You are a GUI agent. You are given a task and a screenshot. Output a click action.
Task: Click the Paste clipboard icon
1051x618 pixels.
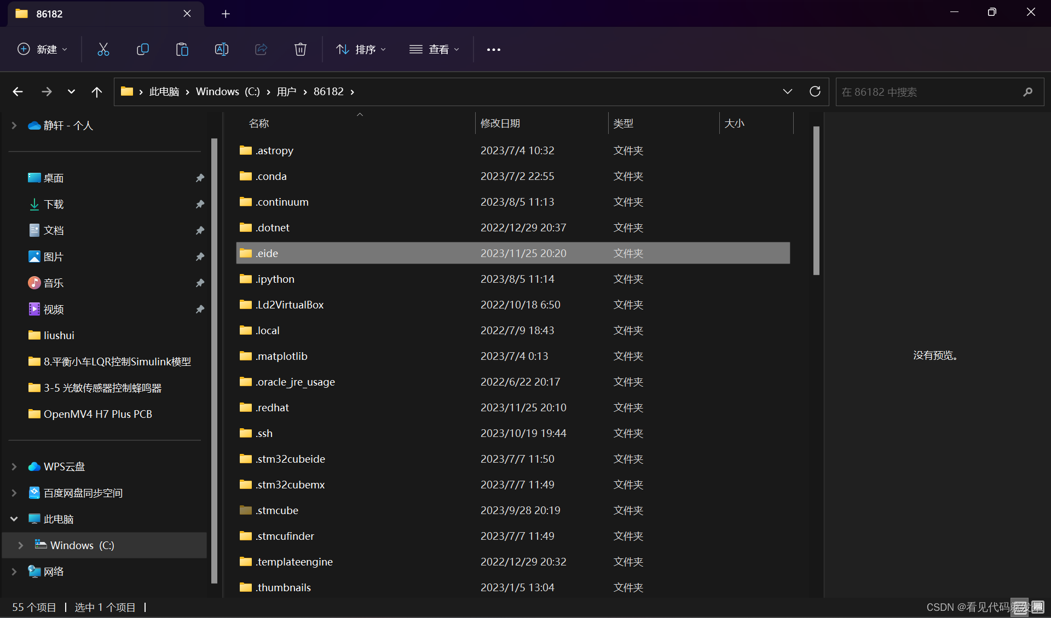click(x=182, y=49)
